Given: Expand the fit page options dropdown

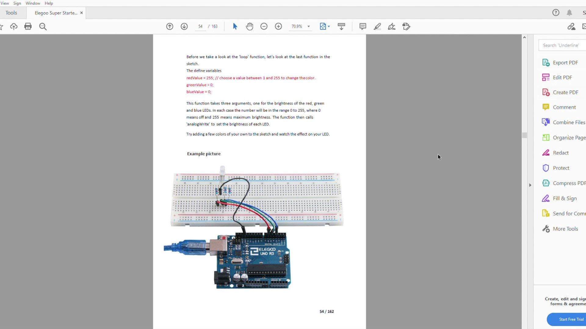Looking at the screenshot, I should click(x=329, y=27).
